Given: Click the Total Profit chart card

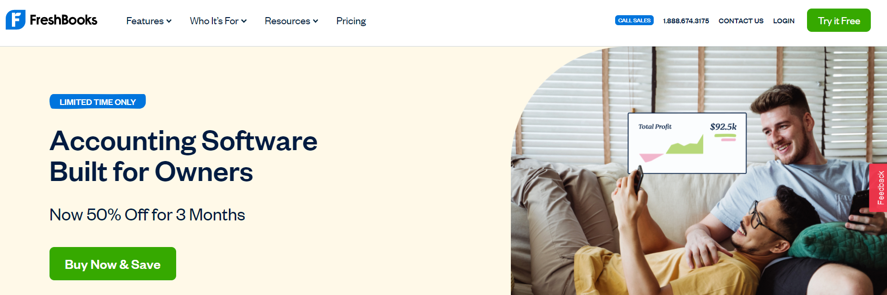Looking at the screenshot, I should [687, 143].
